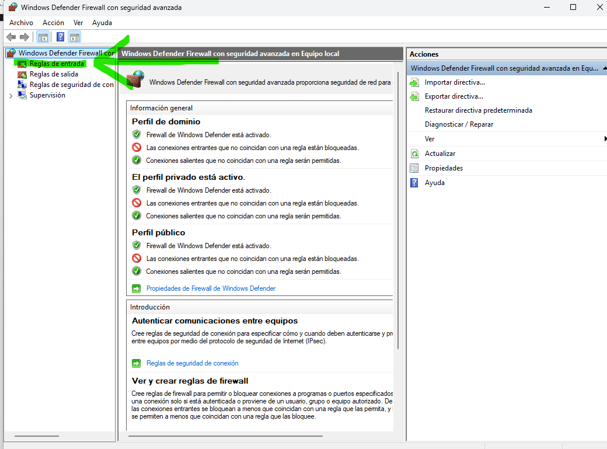The width and height of the screenshot is (607, 449).
Task: Click the Reglas de seguridad de conexión tree icon
Action: coord(22,85)
